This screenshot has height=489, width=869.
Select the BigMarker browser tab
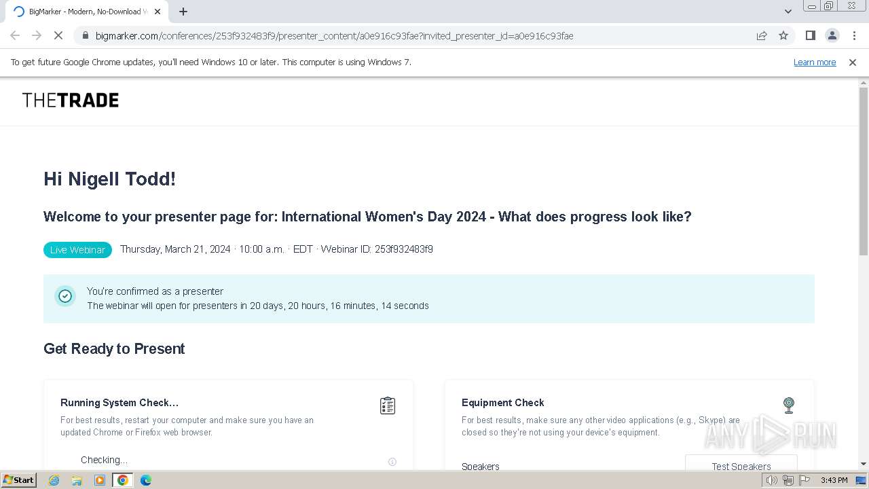click(87, 12)
